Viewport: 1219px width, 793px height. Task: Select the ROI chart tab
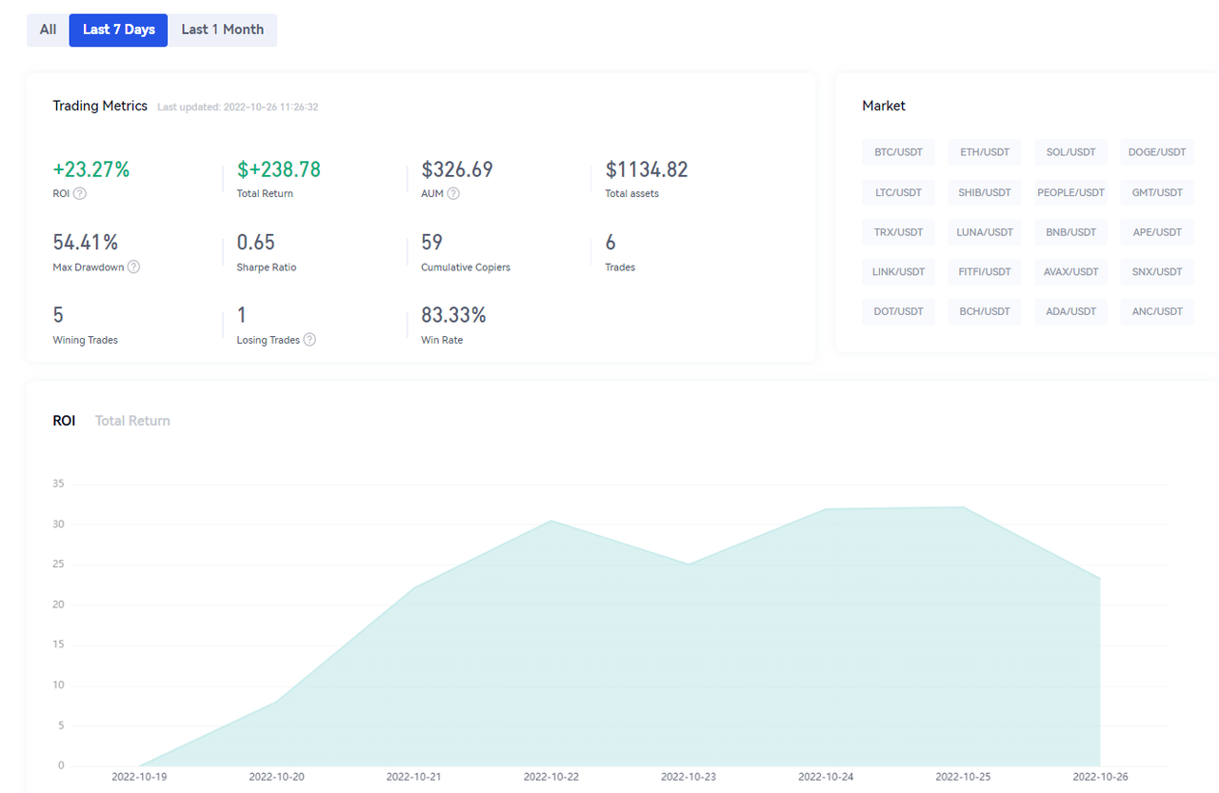(x=64, y=421)
